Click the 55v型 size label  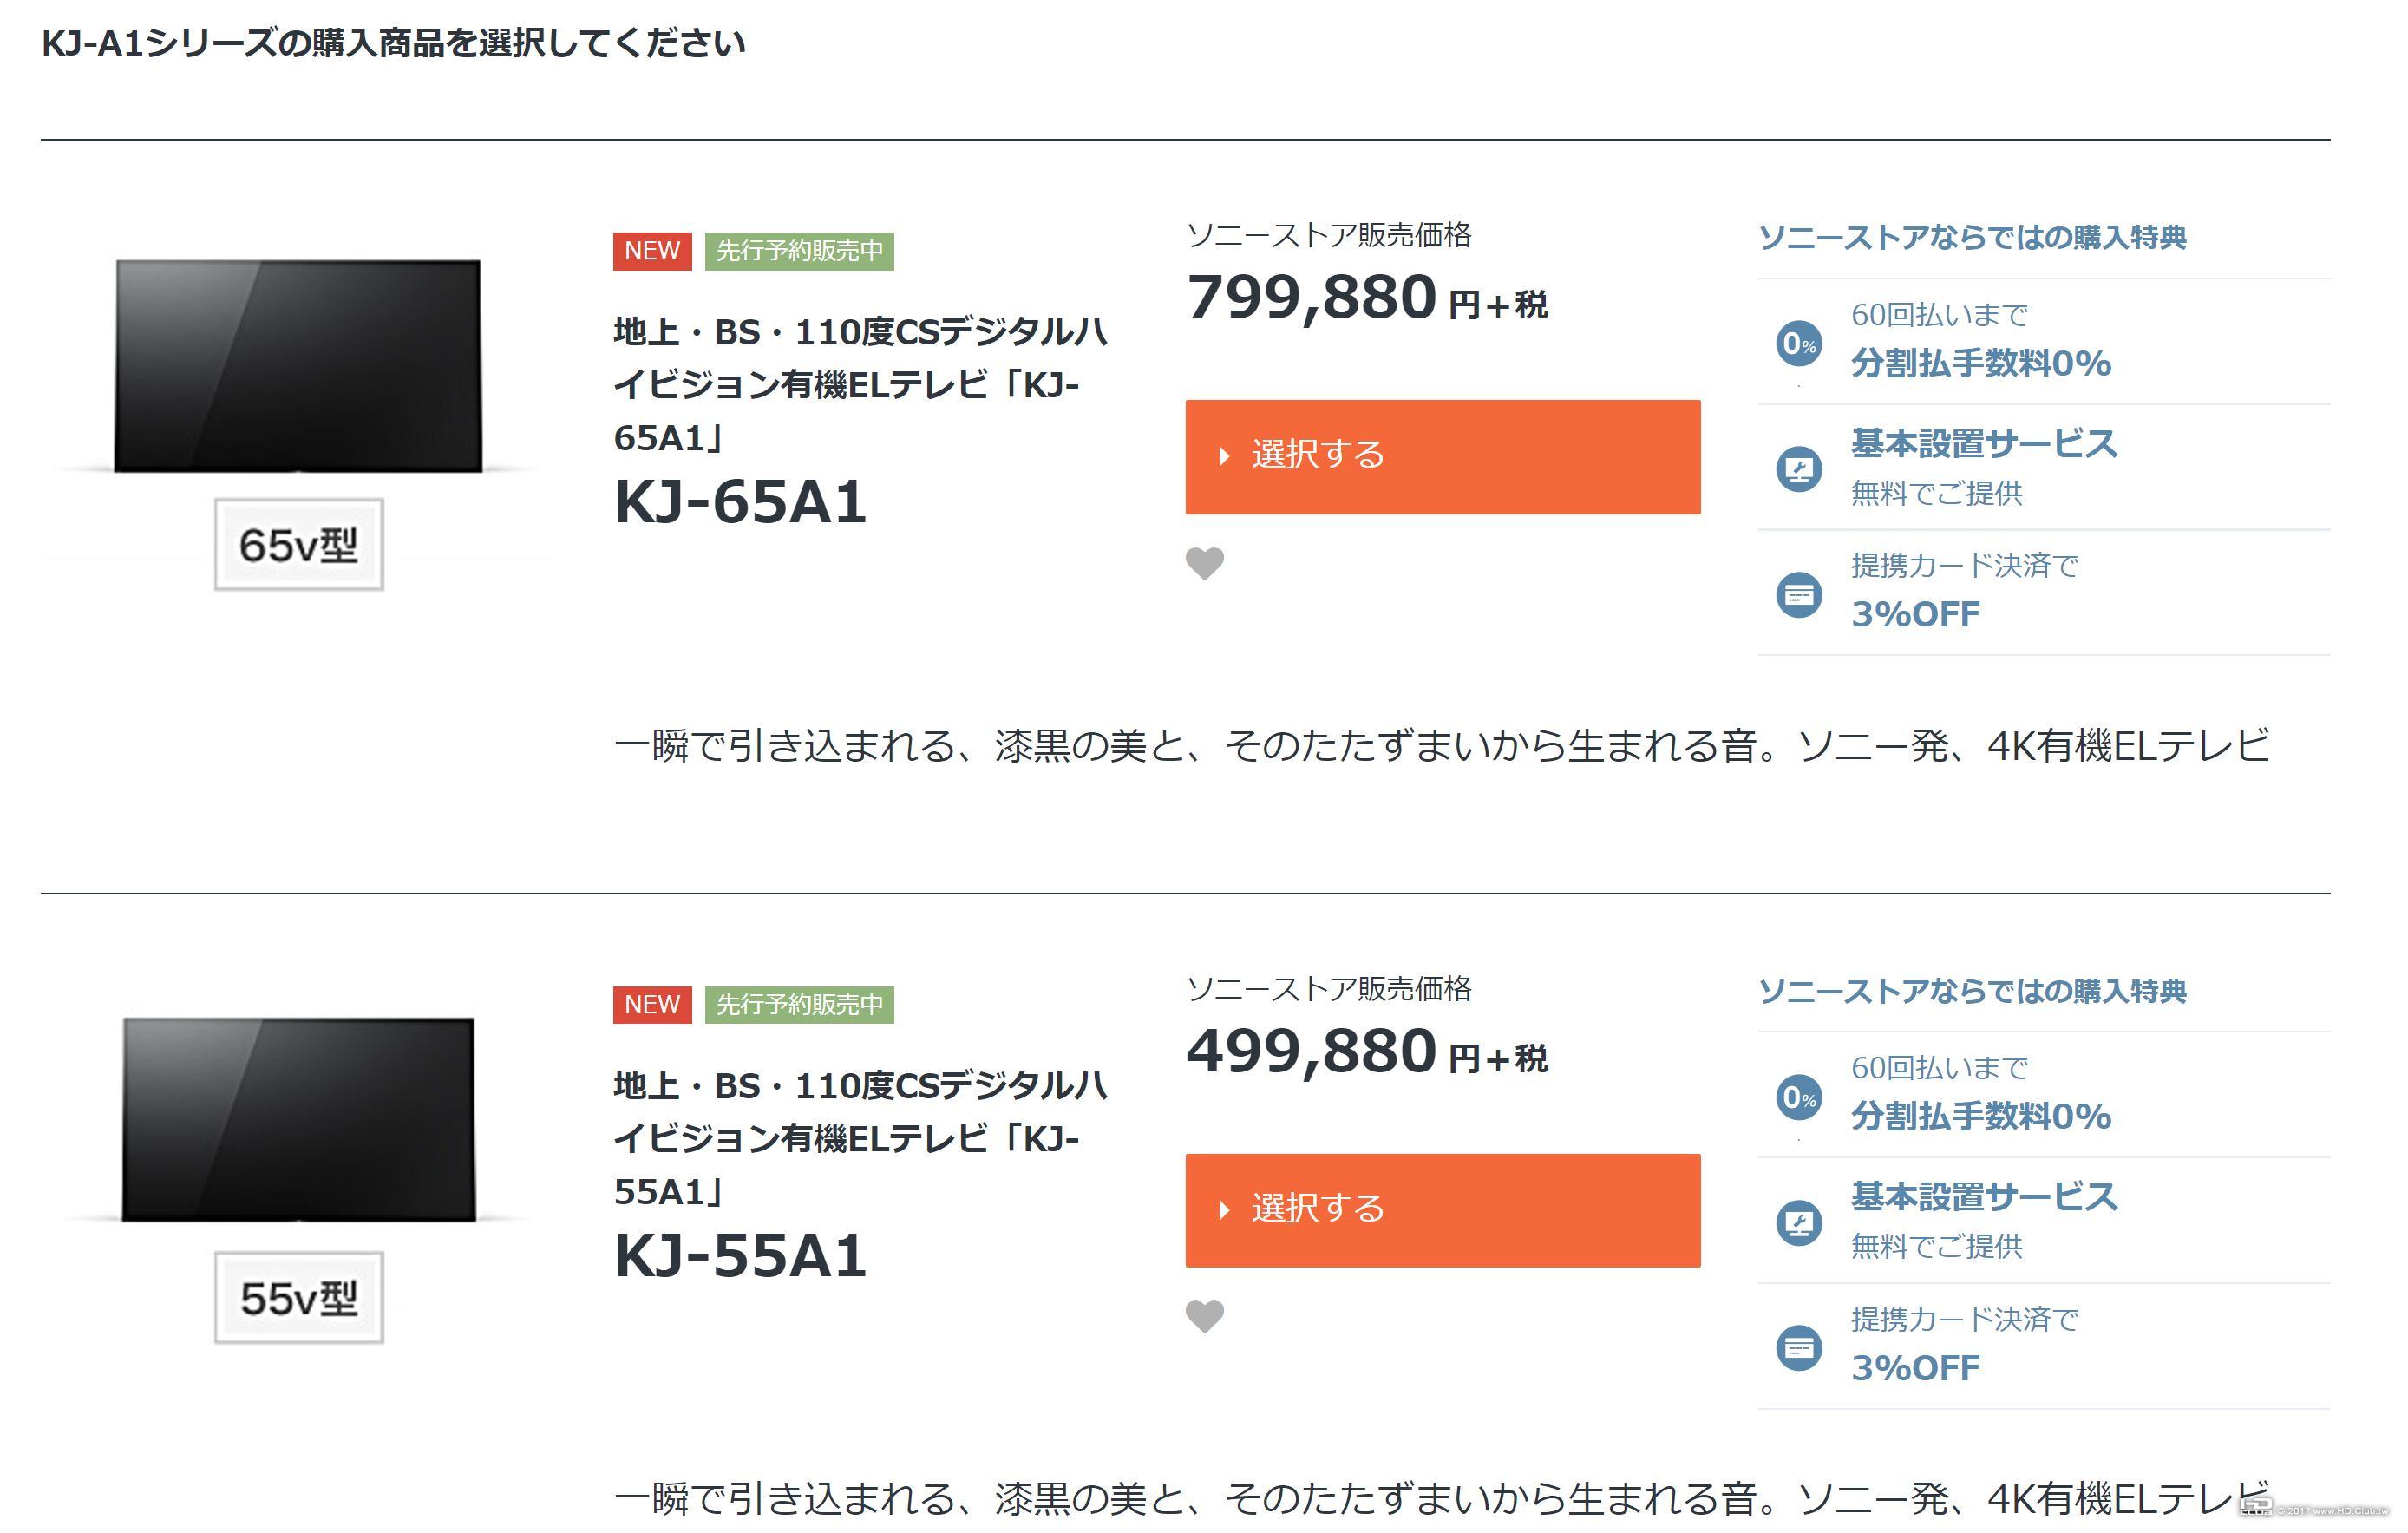[x=298, y=1297]
